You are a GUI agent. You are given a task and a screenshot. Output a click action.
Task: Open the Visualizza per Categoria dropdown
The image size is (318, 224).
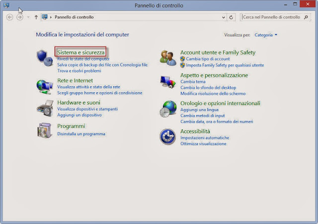pos(266,35)
